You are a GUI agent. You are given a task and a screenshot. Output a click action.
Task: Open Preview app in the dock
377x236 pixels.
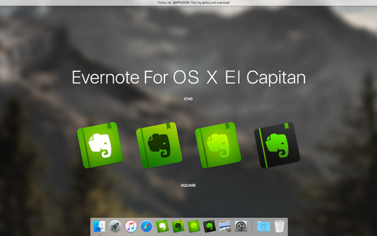tap(225, 226)
